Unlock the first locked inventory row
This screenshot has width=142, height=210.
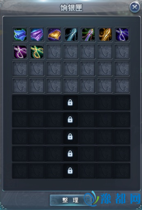[70, 103]
